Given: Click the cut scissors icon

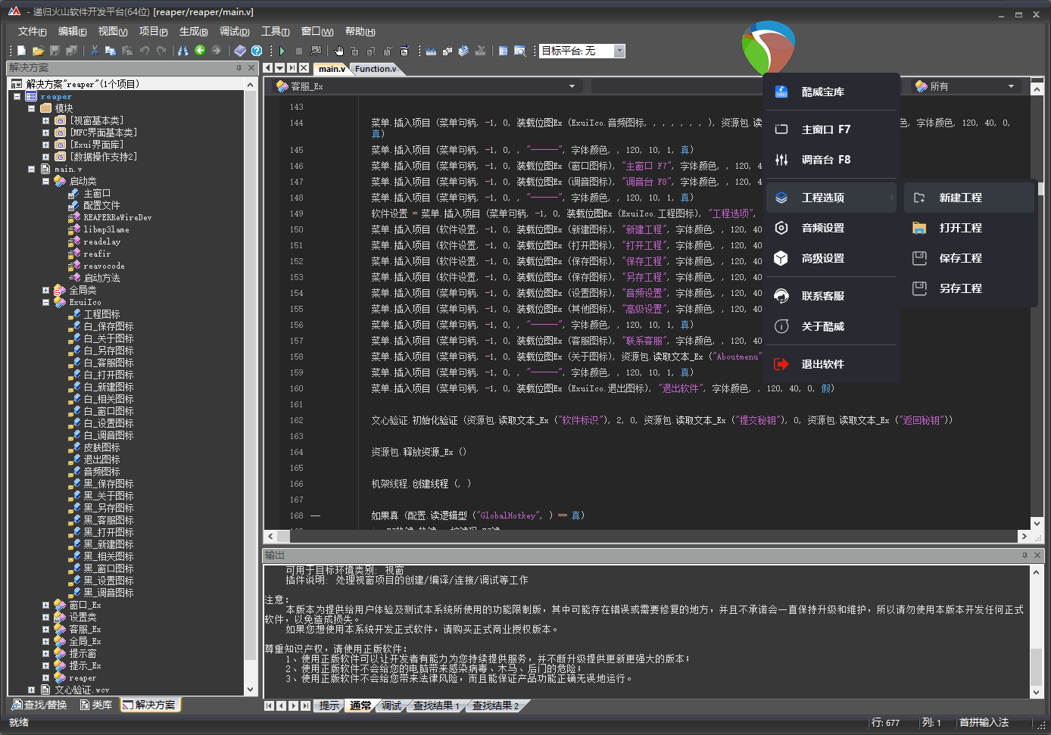Looking at the screenshot, I should point(95,51).
